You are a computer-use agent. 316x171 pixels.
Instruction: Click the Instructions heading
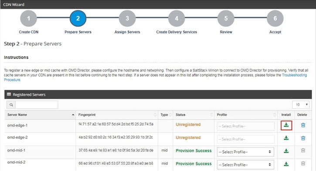[x=16, y=57]
